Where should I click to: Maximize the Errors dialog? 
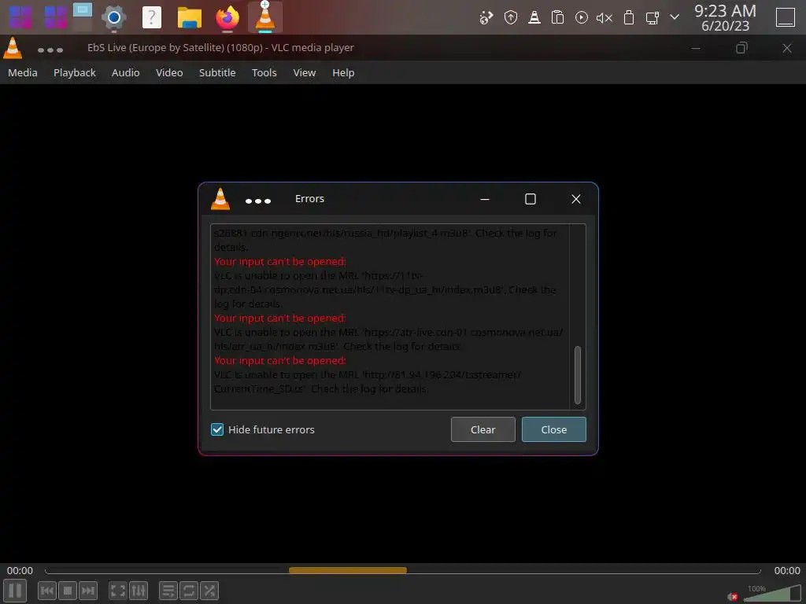530,199
